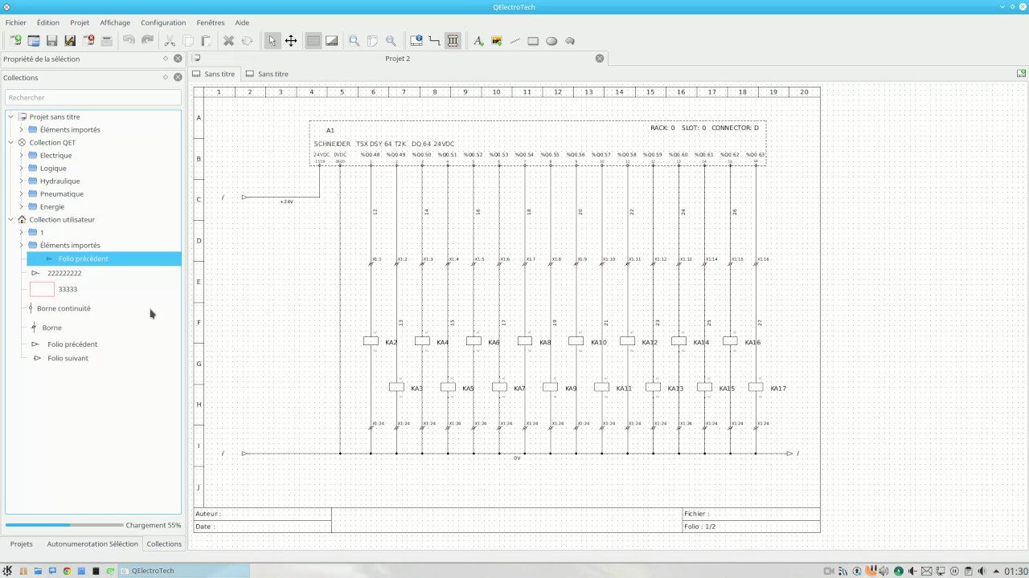Select the draw ellipse tool

tap(551, 41)
